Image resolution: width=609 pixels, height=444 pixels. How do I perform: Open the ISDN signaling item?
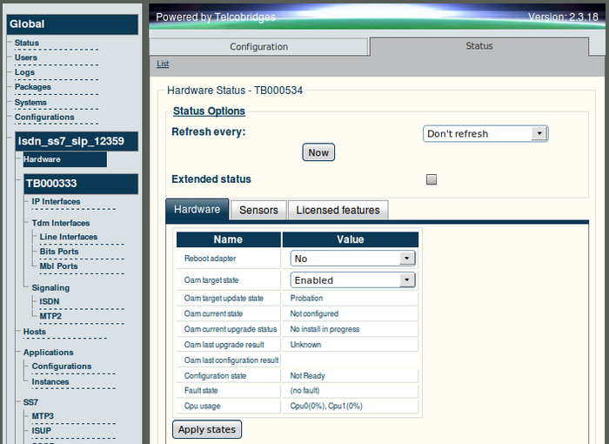50,301
